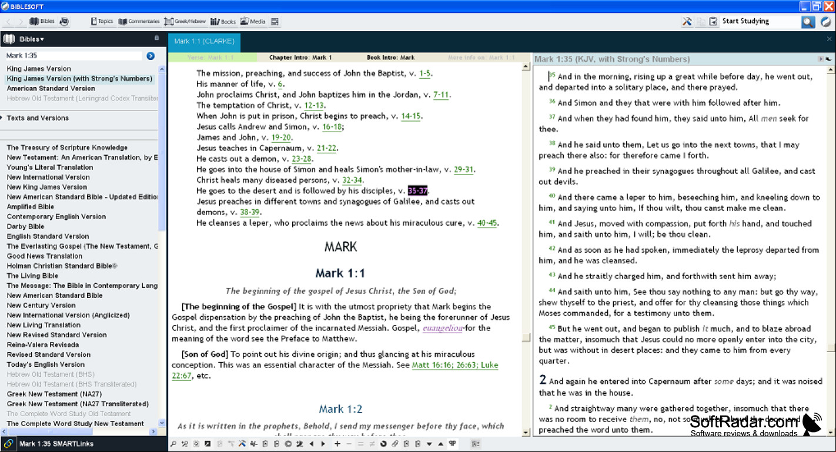Select the More Info on: Mark 1:1 sub-tab
The image size is (836, 452).
pyautogui.click(x=481, y=58)
